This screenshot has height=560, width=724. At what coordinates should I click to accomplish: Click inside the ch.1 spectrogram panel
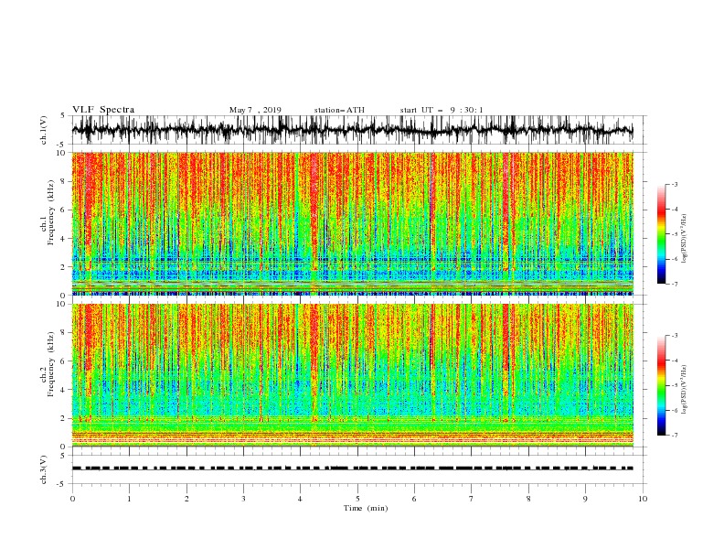pyautogui.click(x=352, y=223)
